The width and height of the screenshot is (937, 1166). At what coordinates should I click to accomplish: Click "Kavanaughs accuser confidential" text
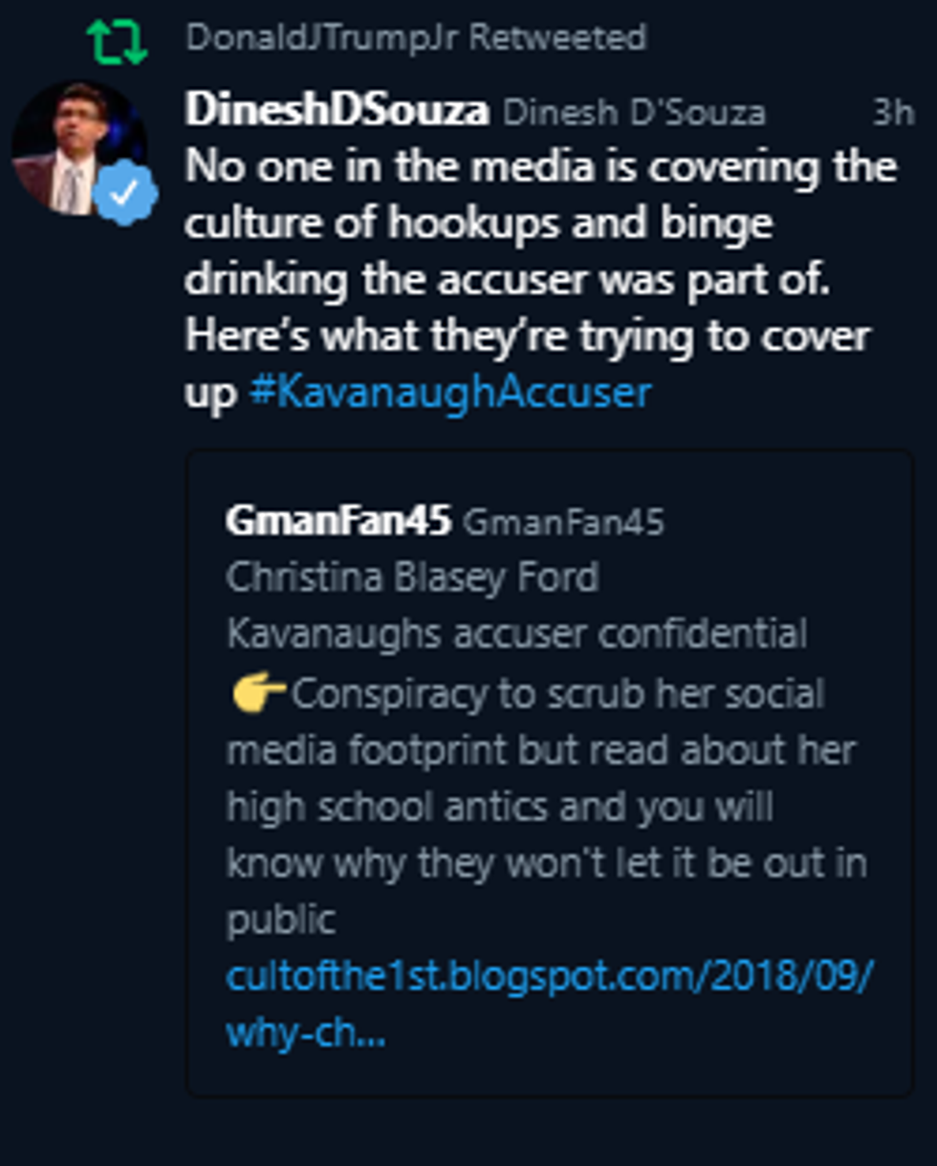click(516, 634)
